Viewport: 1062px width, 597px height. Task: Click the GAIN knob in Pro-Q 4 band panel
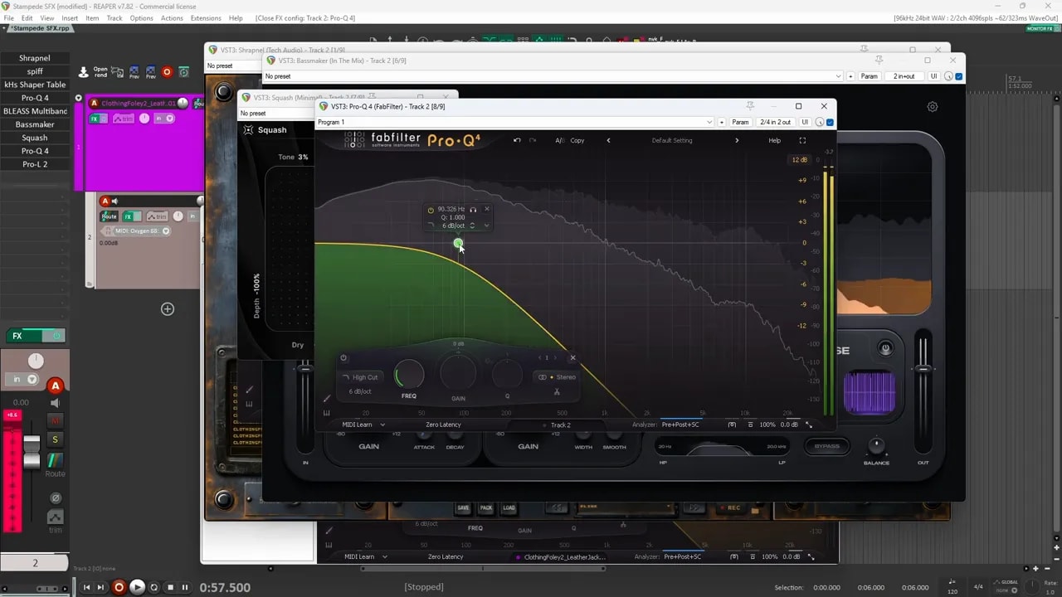(x=458, y=374)
